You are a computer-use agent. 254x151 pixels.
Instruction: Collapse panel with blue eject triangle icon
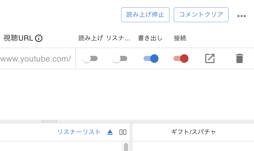click(110, 132)
